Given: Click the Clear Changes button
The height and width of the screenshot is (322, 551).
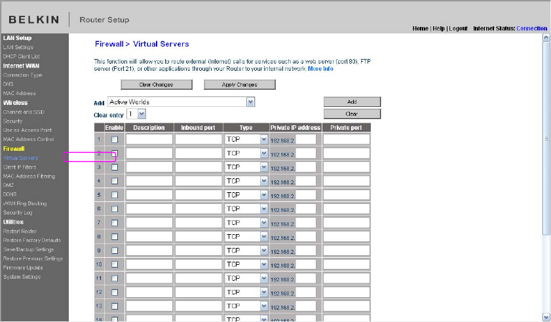Looking at the screenshot, I should pos(157,85).
